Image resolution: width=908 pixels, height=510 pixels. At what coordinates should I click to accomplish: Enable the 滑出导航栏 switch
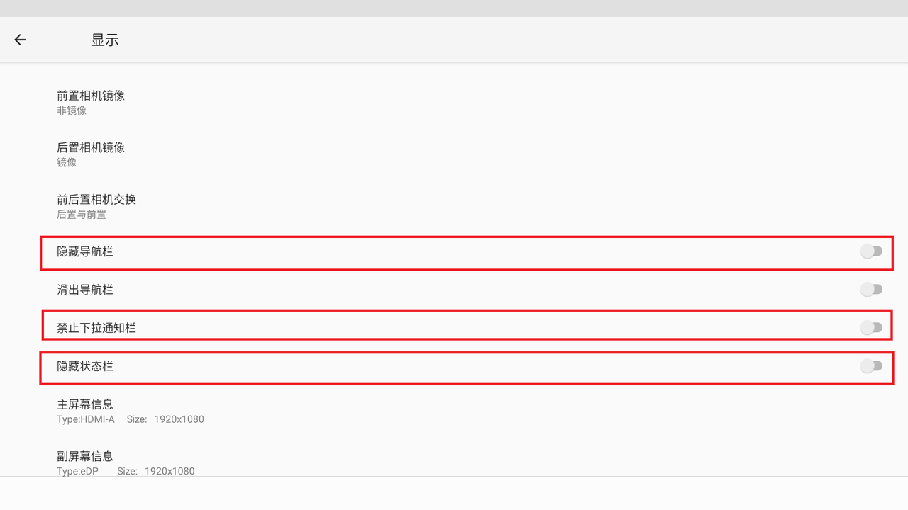coord(871,289)
